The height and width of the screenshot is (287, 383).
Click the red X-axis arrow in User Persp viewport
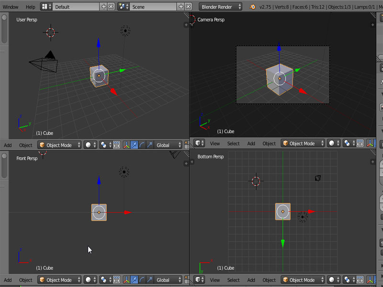click(x=113, y=91)
